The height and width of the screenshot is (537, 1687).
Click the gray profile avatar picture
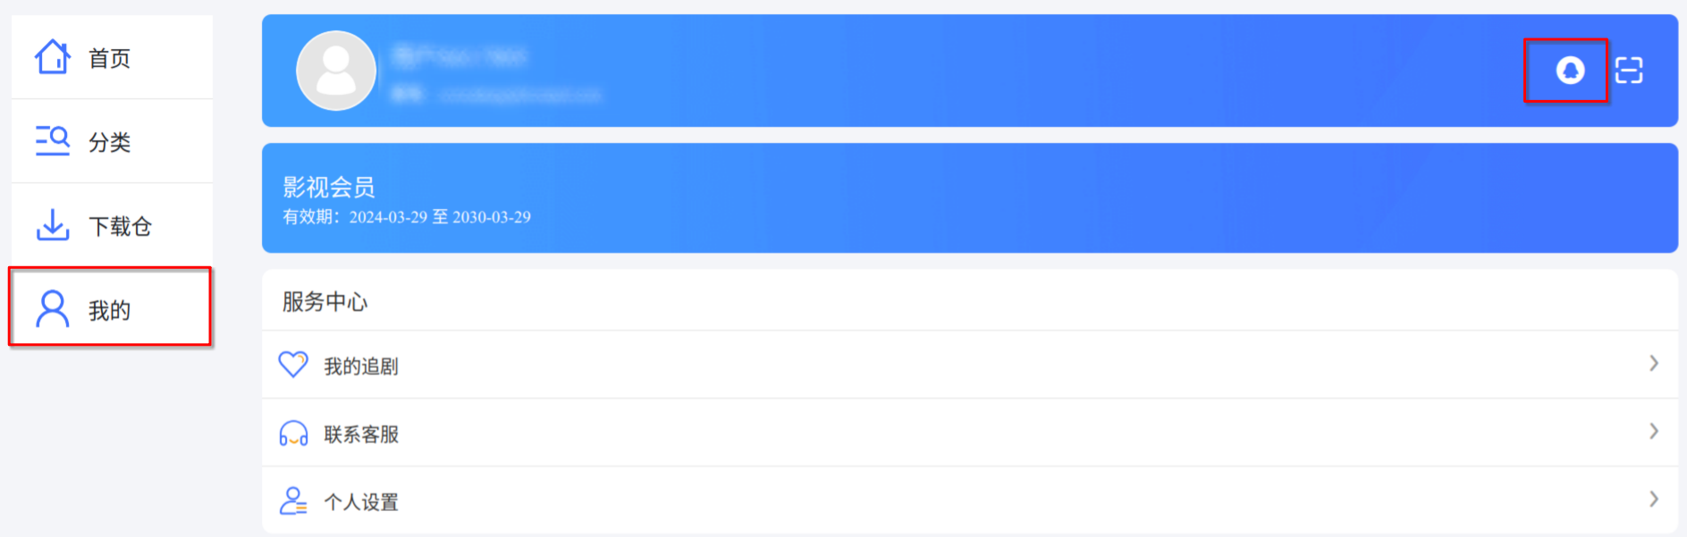pyautogui.click(x=336, y=71)
